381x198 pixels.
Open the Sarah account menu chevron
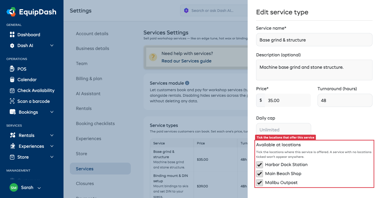pyautogui.click(x=39, y=188)
